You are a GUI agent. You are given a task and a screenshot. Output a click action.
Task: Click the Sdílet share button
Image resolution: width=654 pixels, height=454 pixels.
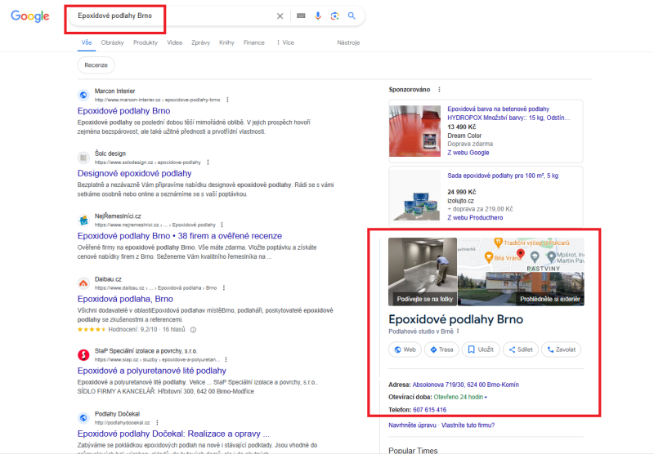tap(521, 349)
